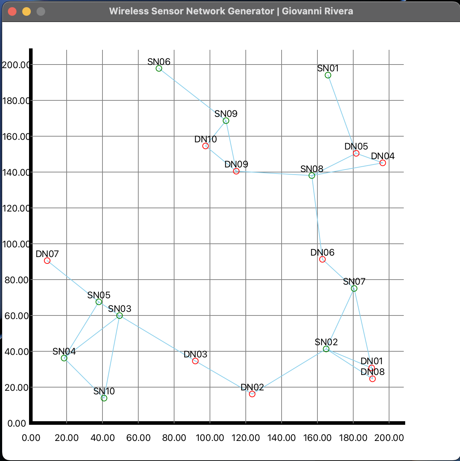Viewport: 460px width, 461px height.
Task: Select the SN01 sensor node marker
Action: pyautogui.click(x=328, y=75)
